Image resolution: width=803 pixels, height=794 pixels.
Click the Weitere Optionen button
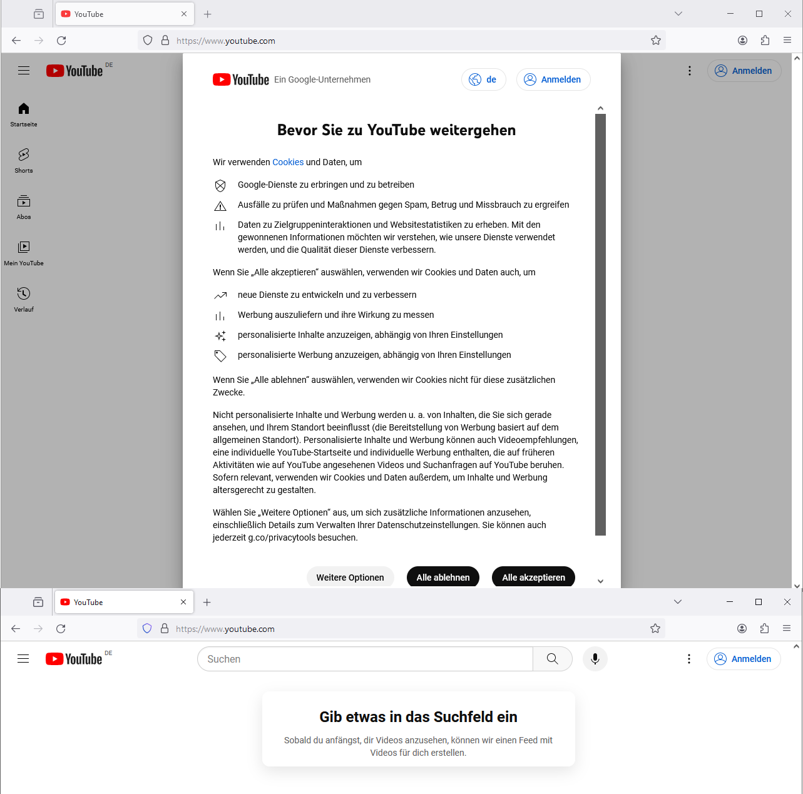tap(350, 578)
